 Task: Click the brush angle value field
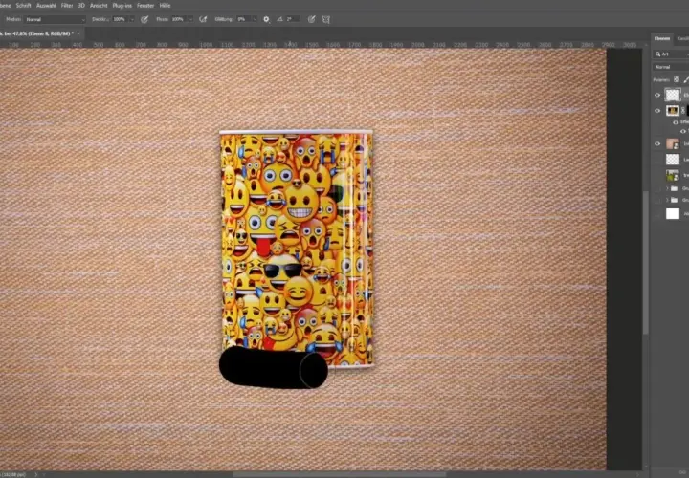pyautogui.click(x=292, y=19)
